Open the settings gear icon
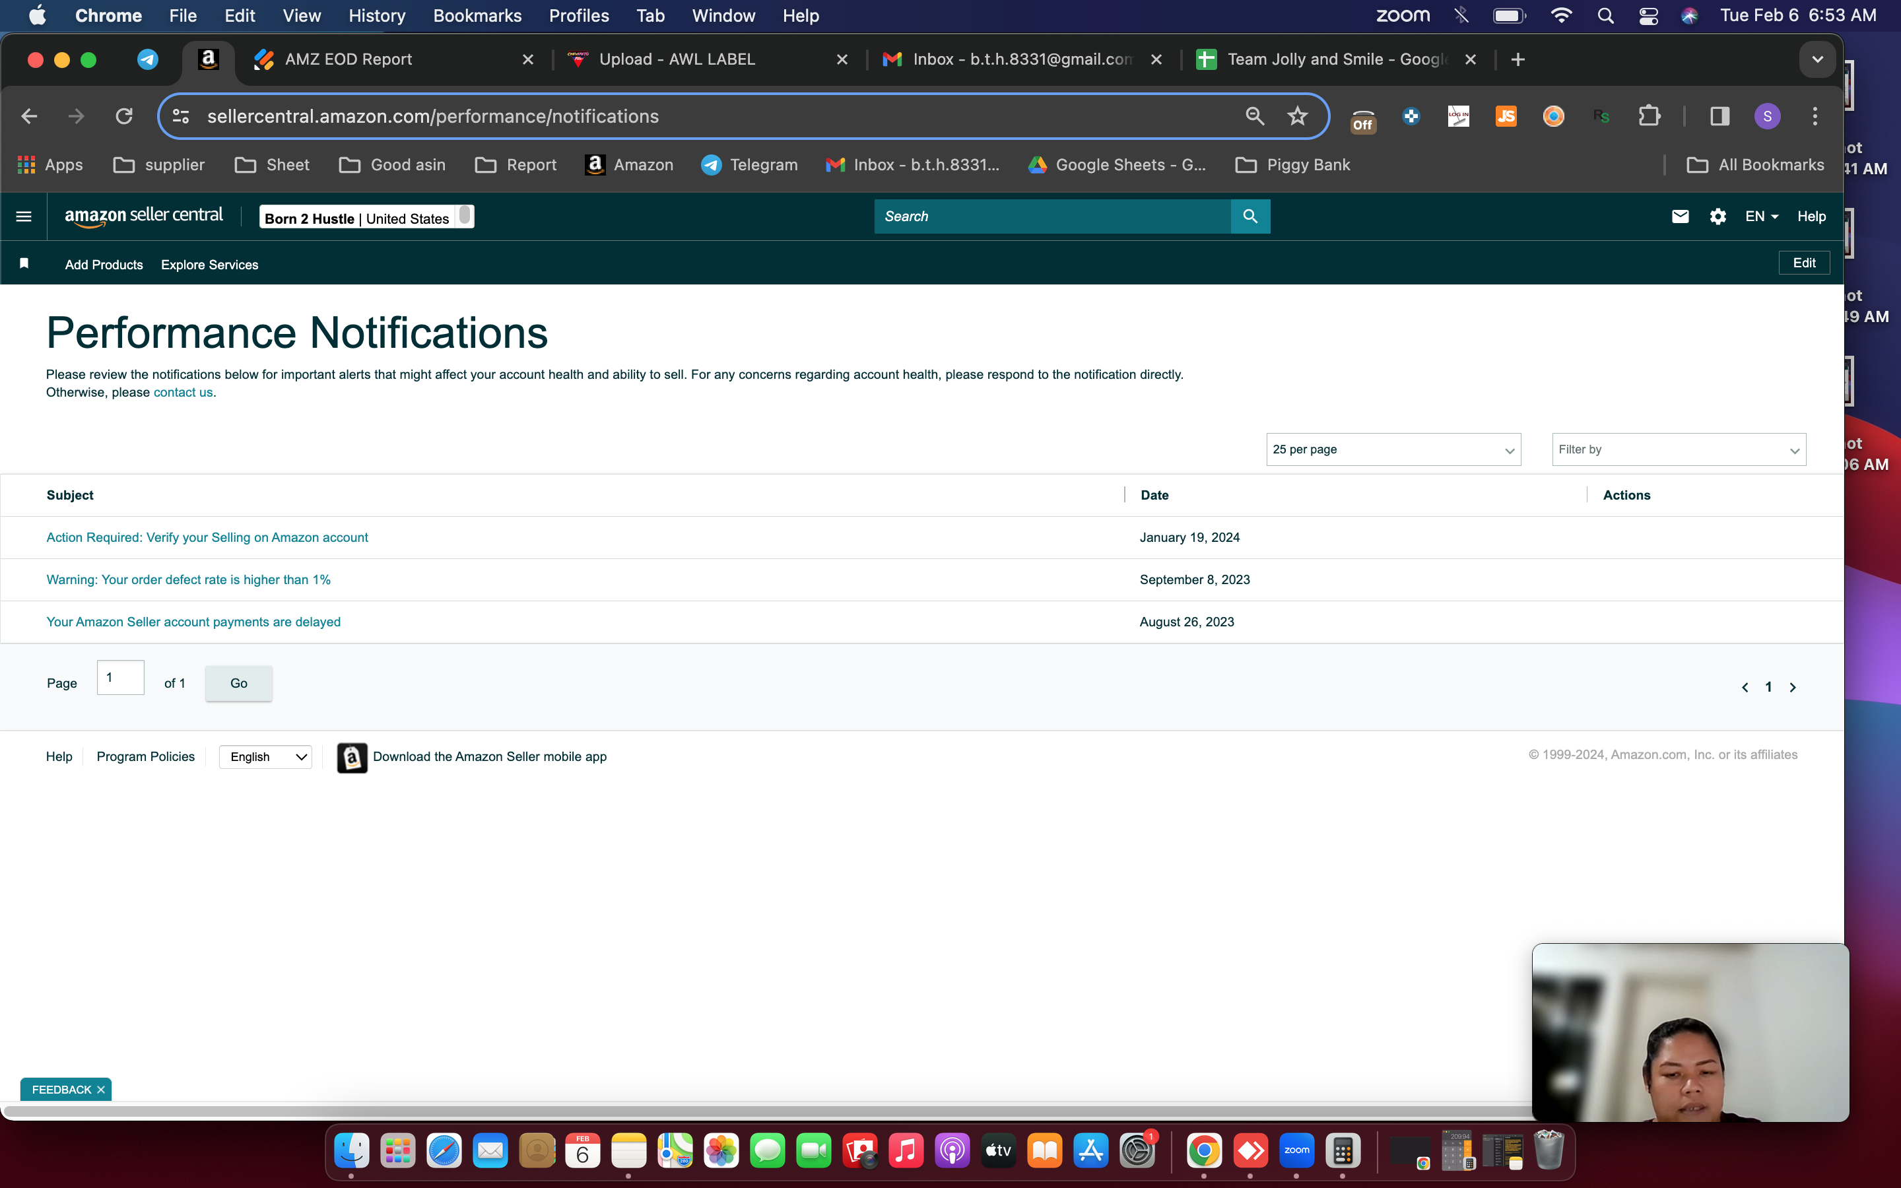1901x1188 pixels. (1718, 216)
